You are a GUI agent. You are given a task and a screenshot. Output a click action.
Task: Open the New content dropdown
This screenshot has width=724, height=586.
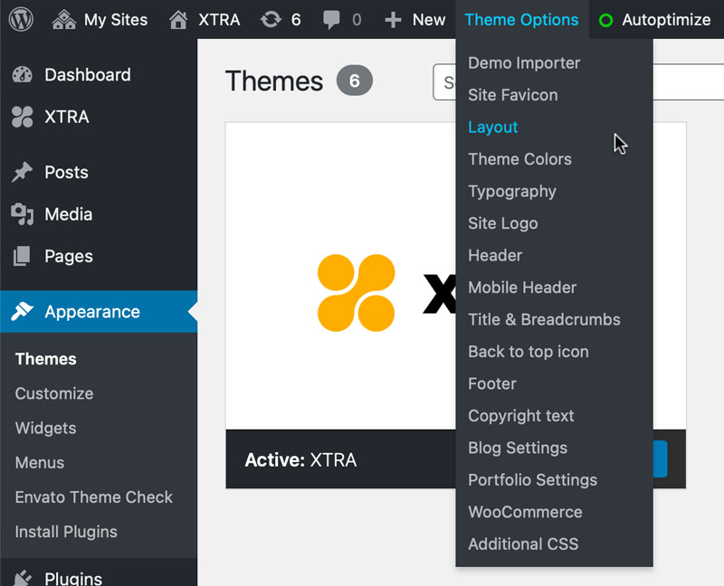point(415,19)
